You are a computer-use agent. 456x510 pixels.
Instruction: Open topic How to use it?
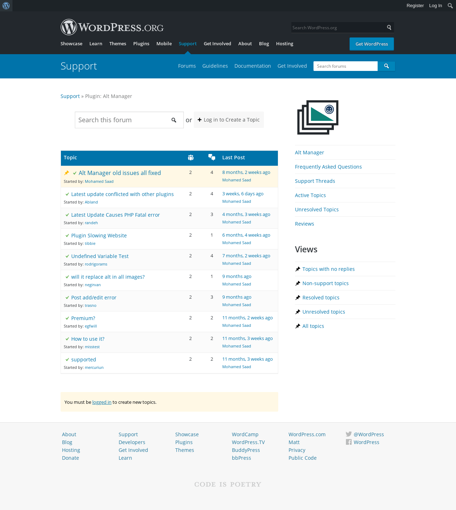point(88,339)
